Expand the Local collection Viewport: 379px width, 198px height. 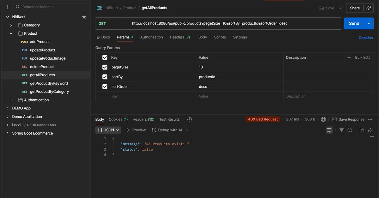tap(8, 125)
